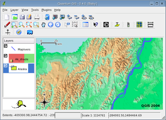Open the Tools menu
This screenshot has width=166, height=120.
[35, 10]
